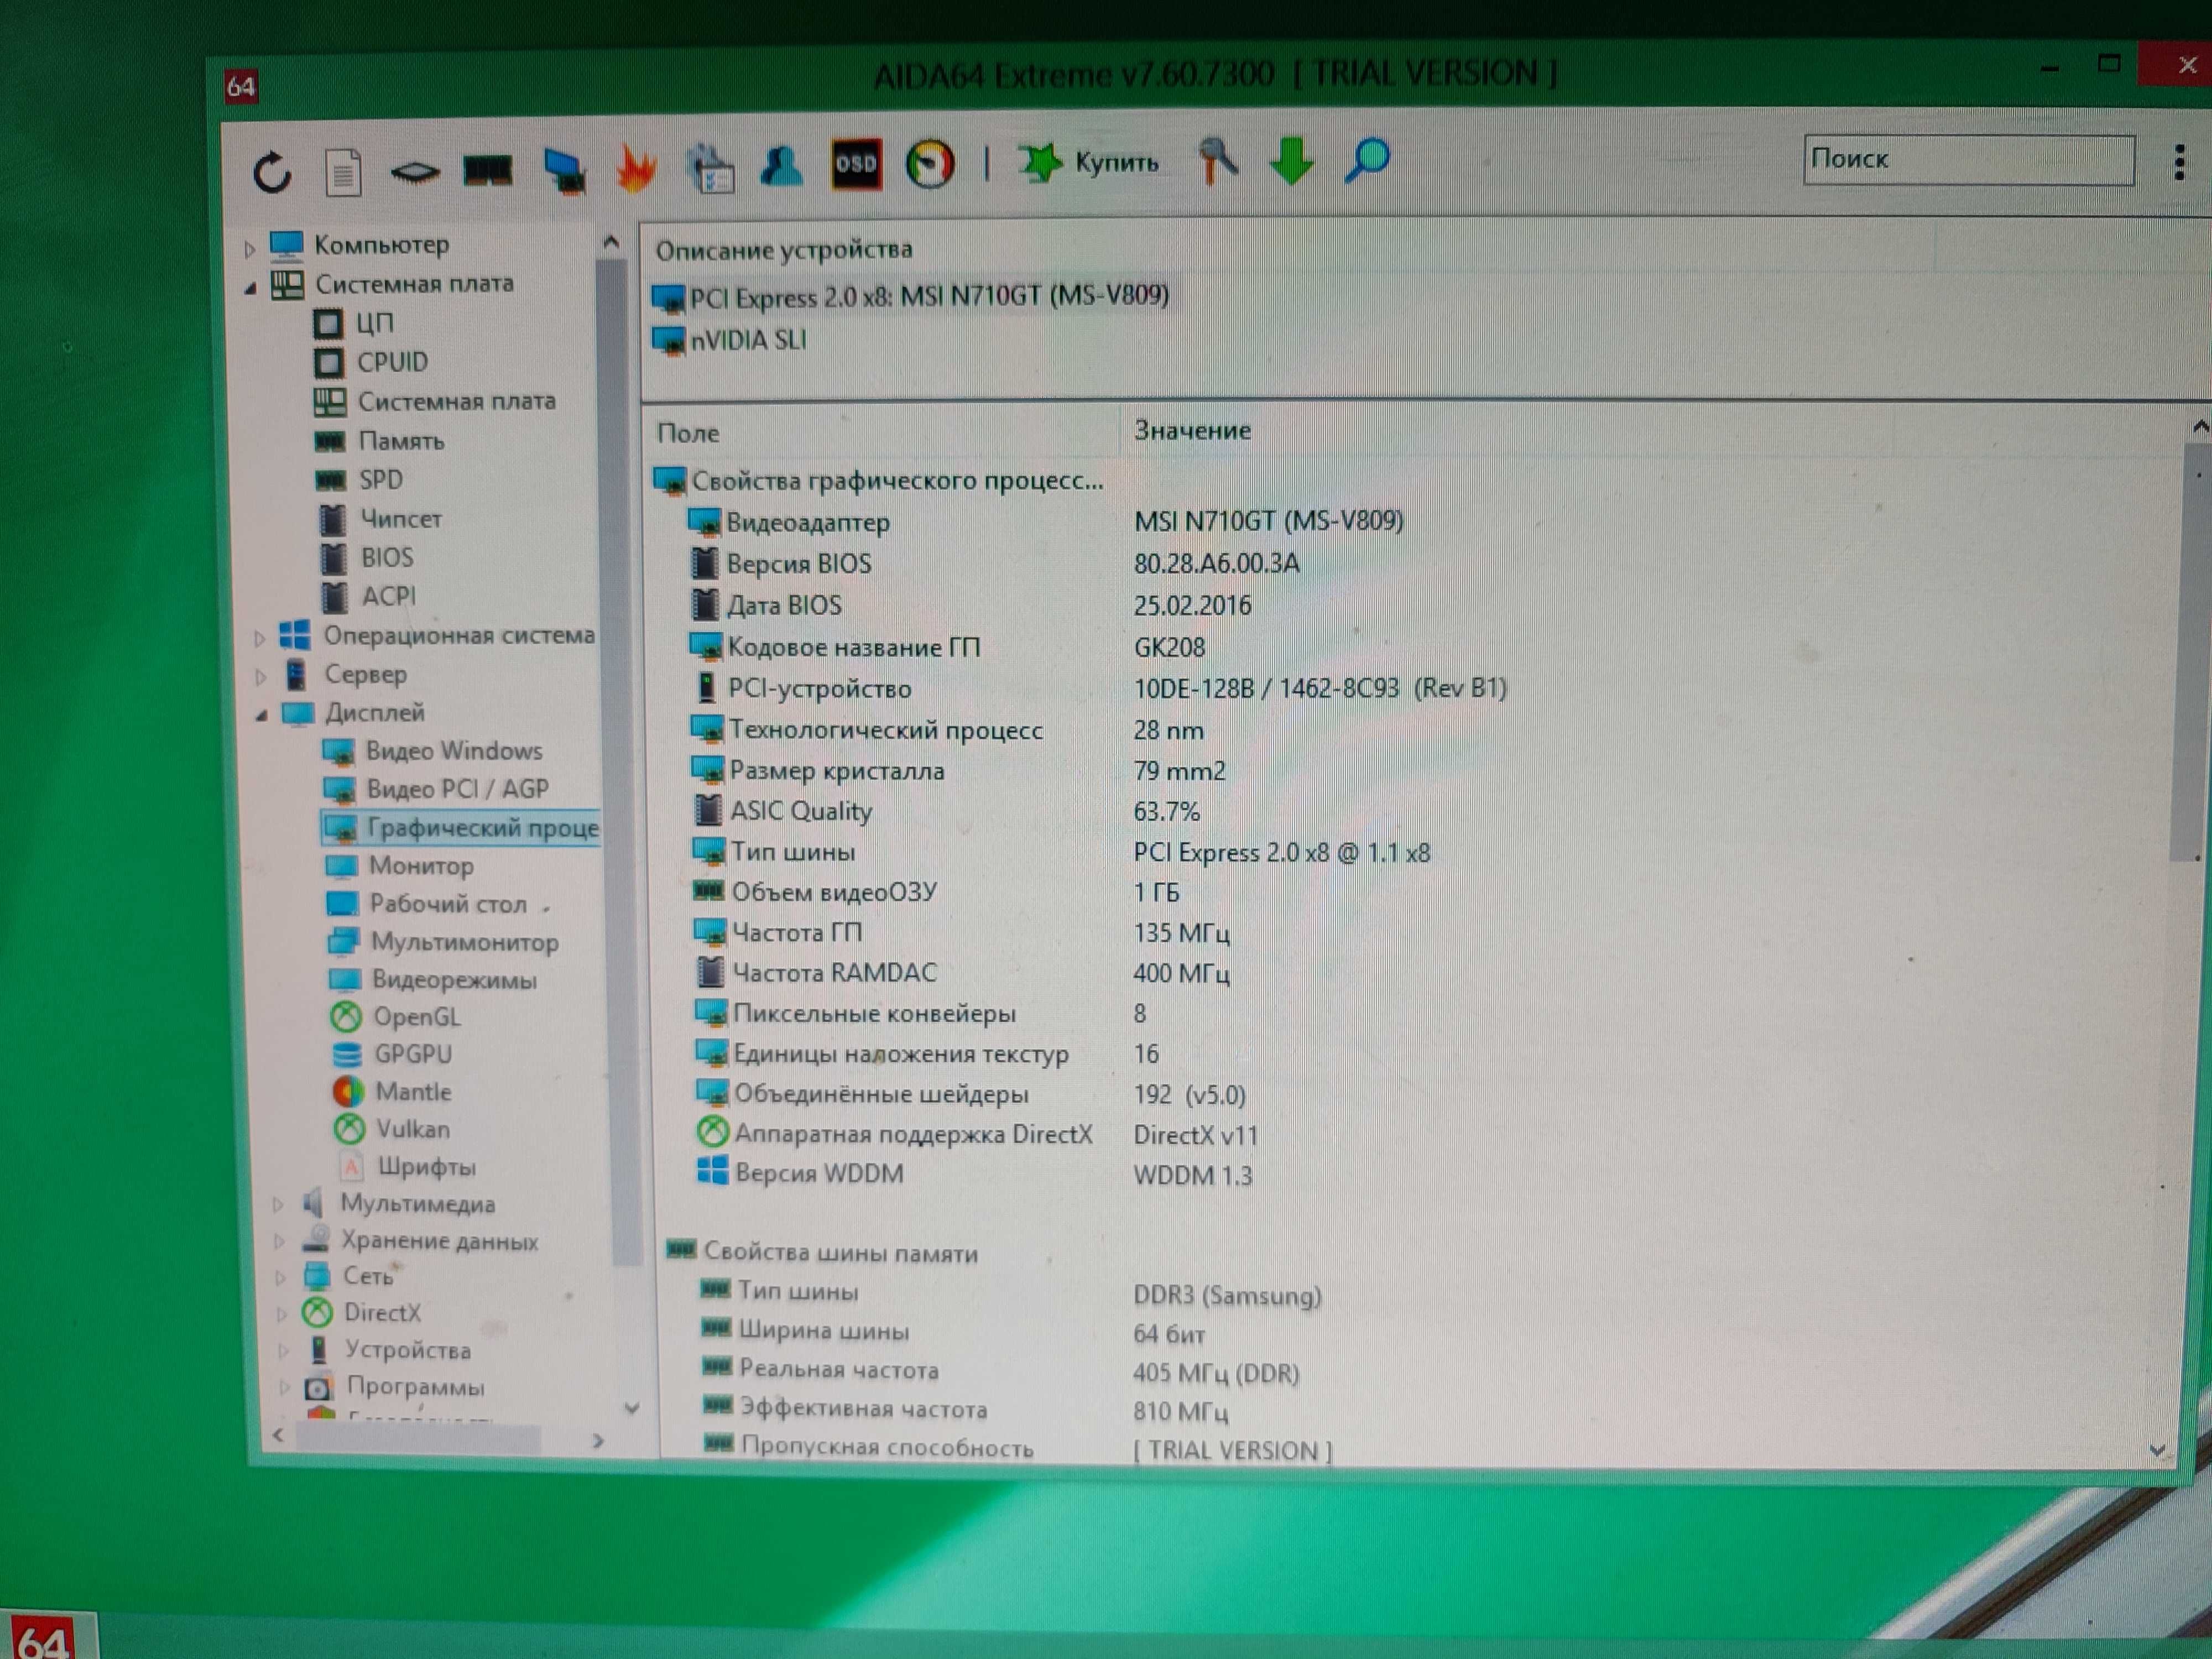Click the motherboard chip toolbar icon
The height and width of the screenshot is (1659, 2212).
point(415,173)
